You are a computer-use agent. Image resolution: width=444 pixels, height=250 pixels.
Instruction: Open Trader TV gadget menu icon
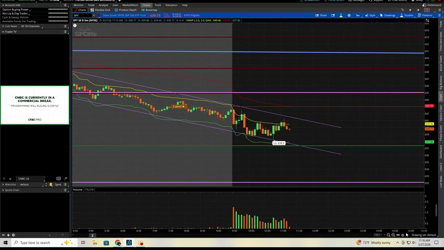click(65, 32)
